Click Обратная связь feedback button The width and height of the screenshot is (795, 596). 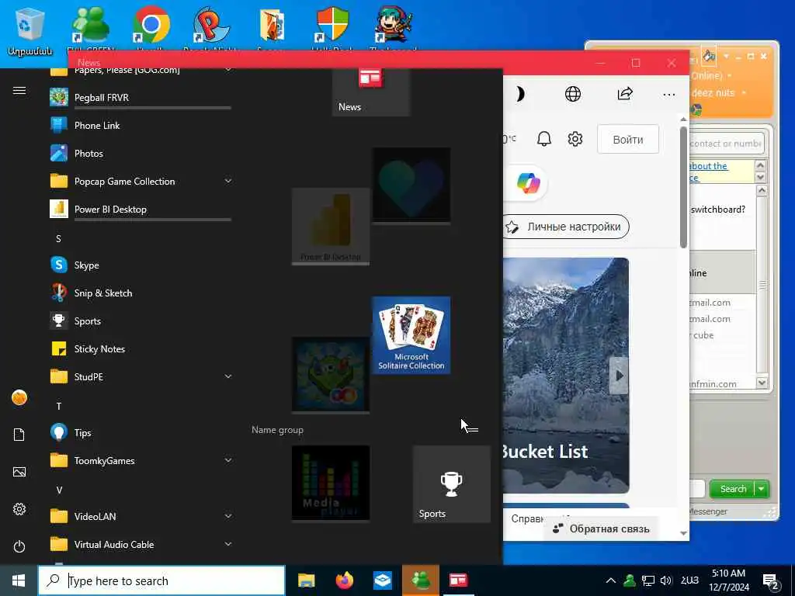[x=601, y=528]
